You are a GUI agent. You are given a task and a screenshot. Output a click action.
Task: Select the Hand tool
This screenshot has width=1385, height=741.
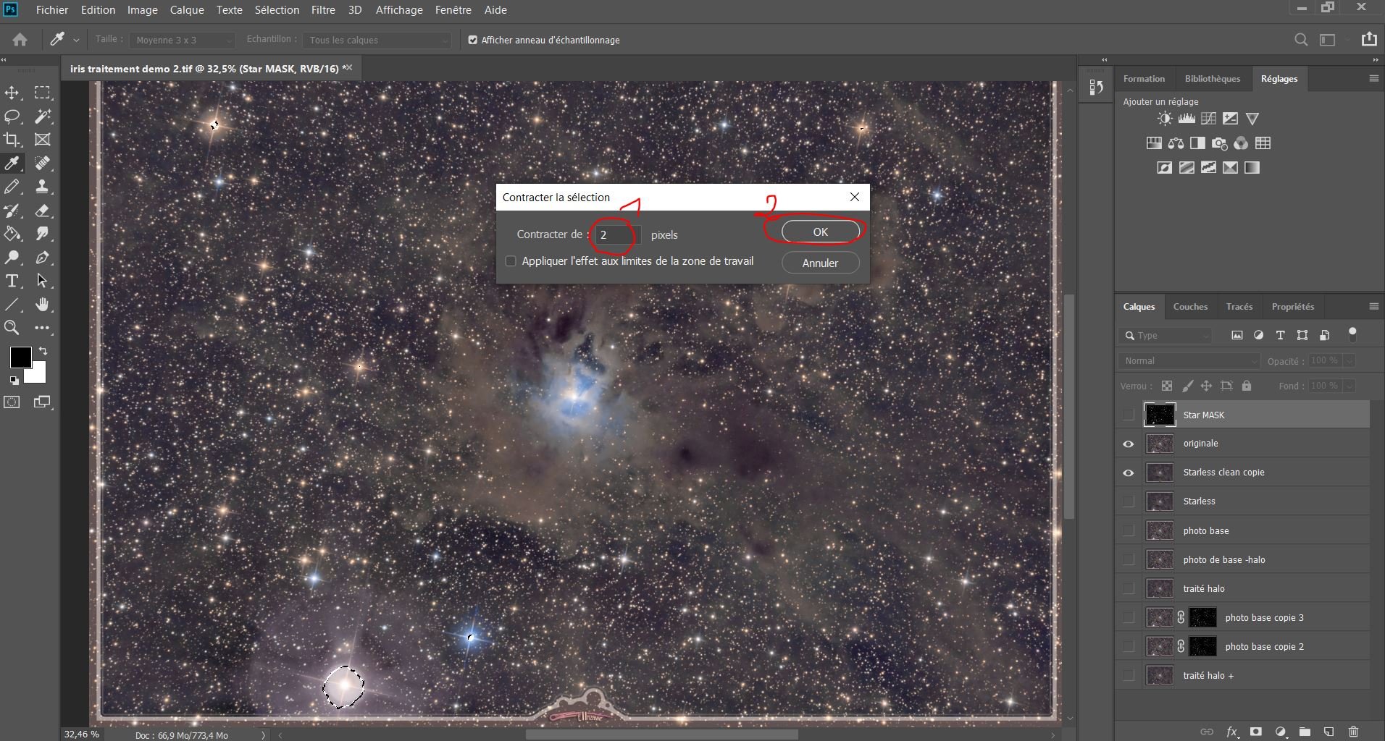tap(43, 304)
